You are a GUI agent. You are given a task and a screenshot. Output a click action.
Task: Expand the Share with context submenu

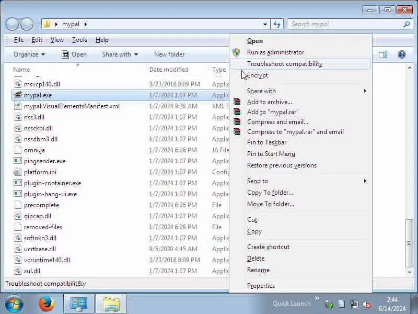365,91
